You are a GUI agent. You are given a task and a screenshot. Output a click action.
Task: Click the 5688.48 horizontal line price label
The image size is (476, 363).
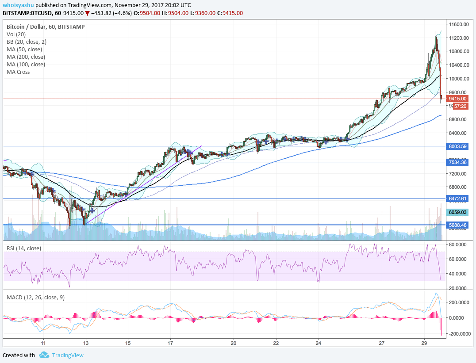457,225
